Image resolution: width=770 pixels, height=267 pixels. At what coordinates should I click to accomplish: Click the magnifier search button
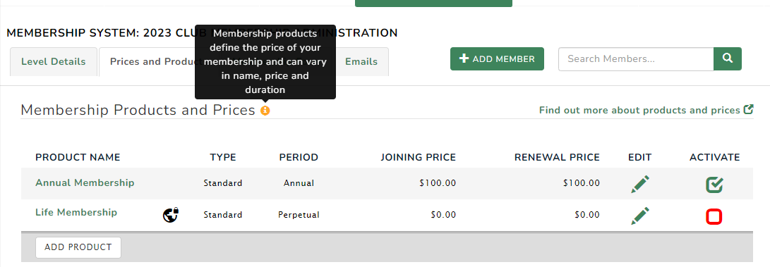(x=727, y=58)
